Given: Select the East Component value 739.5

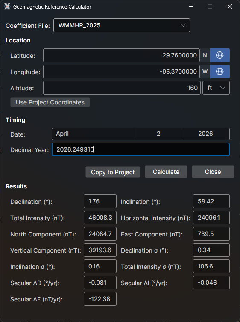Looking at the screenshot, I should [211, 234].
